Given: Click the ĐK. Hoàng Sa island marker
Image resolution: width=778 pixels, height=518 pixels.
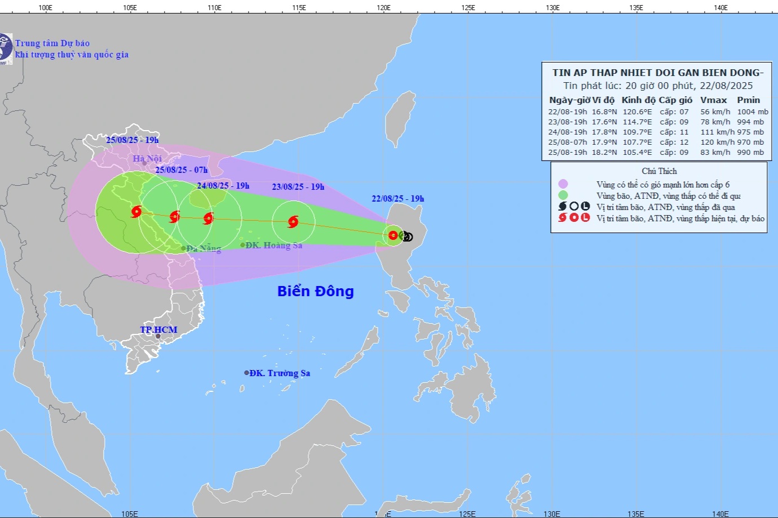Looking at the screenshot, I should (243, 245).
